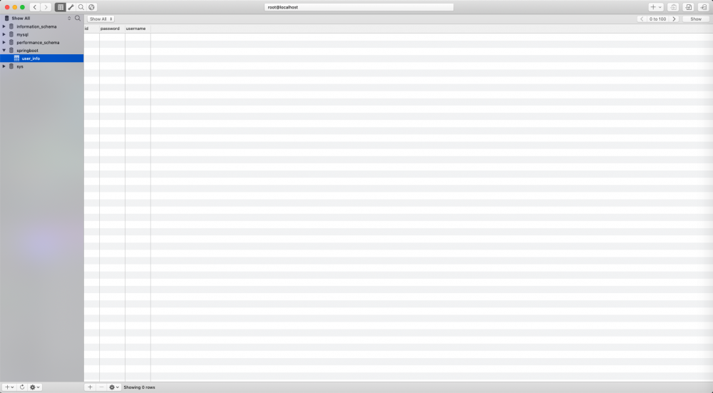The image size is (713, 393).
Task: Expand the information_schema database
Action: (x=4, y=26)
